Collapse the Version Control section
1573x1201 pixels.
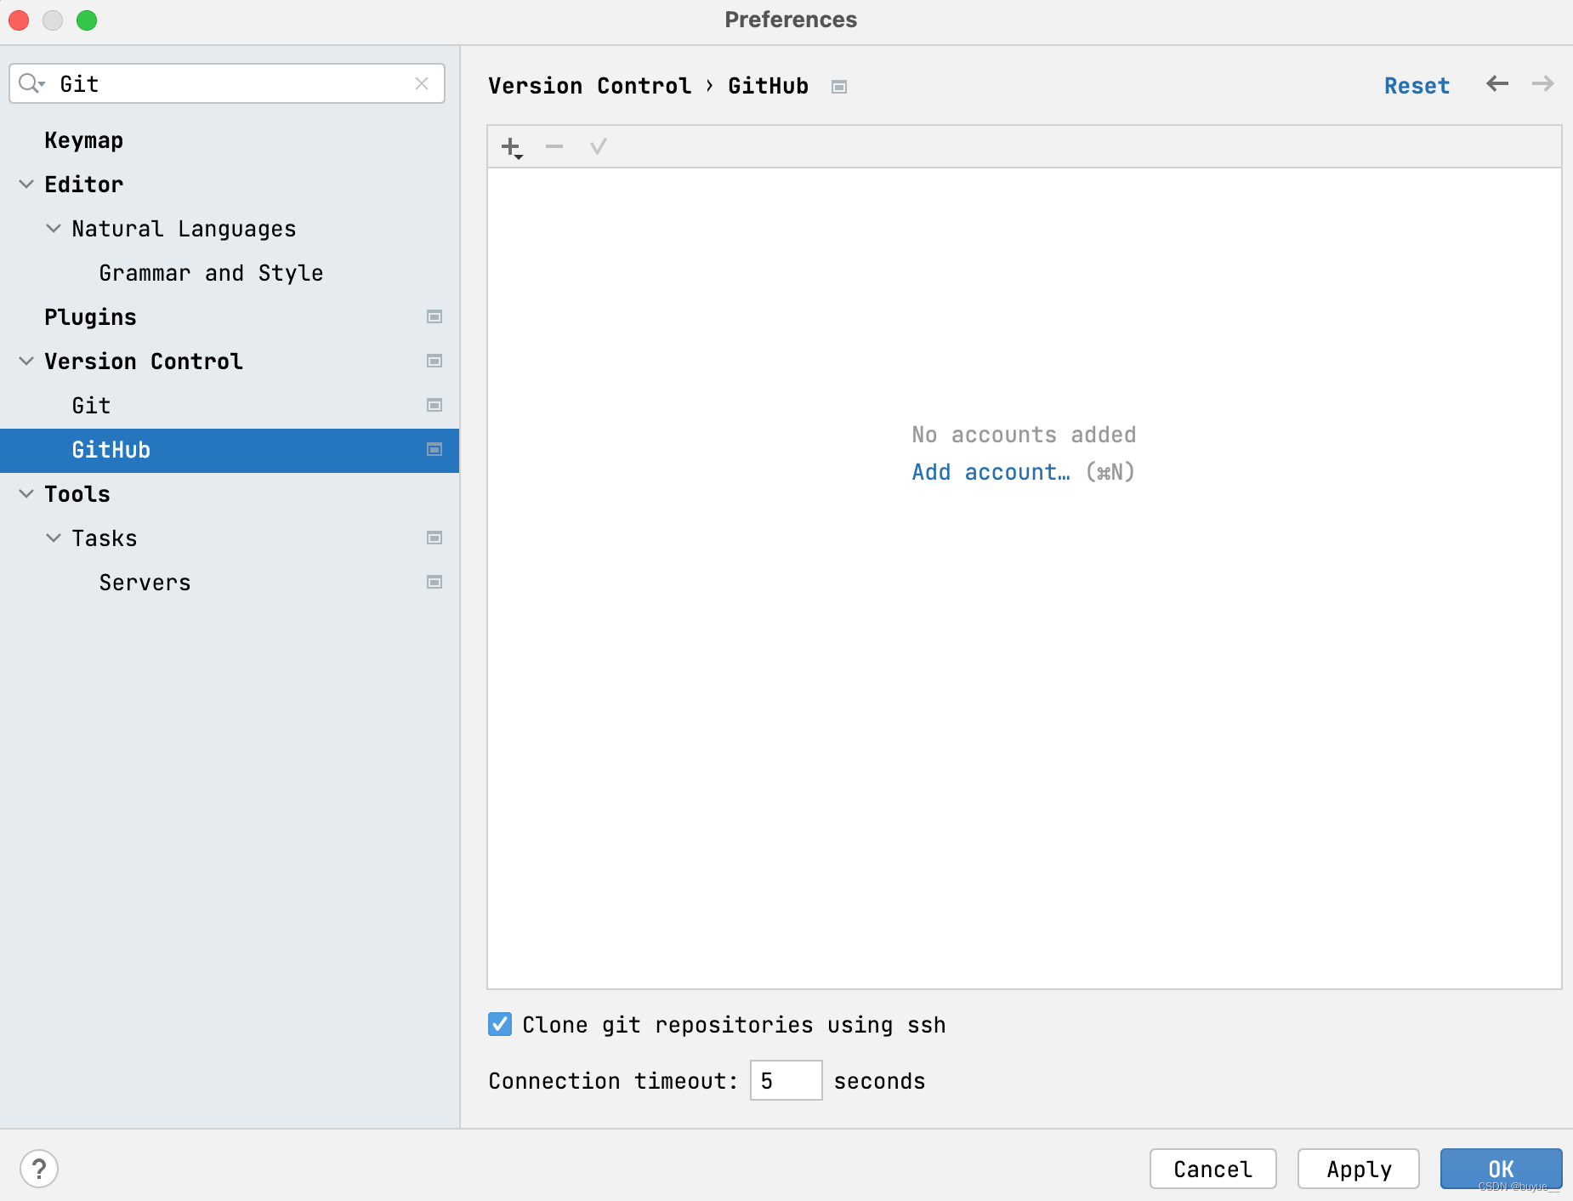[26, 361]
